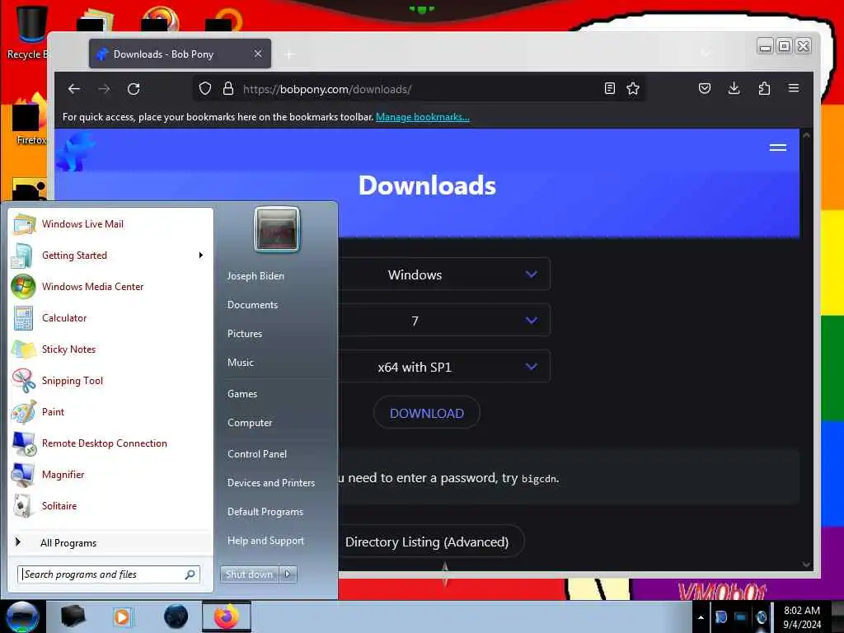844x633 pixels.
Task: Select the Downloads - Bob Pony tab
Action: coord(180,54)
